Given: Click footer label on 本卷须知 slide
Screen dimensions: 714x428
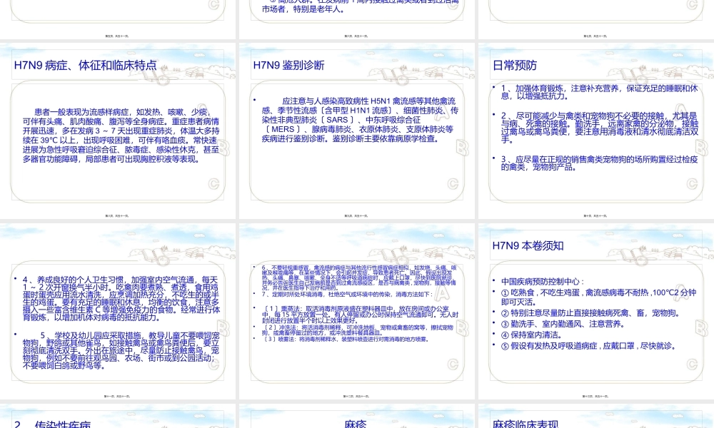Looking at the screenshot, I should click(x=596, y=396).
